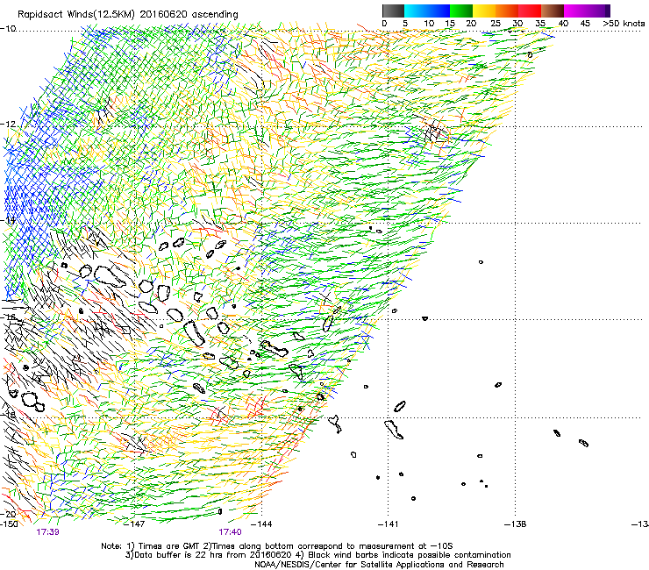Click the '-20' latitude axis label
Viewport: 649px width, 570px height.
8,514
